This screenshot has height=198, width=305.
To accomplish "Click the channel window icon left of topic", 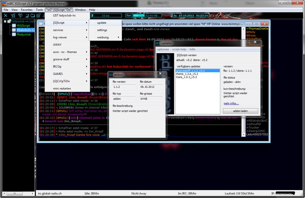I will pyautogui.click(x=41, y=24).
